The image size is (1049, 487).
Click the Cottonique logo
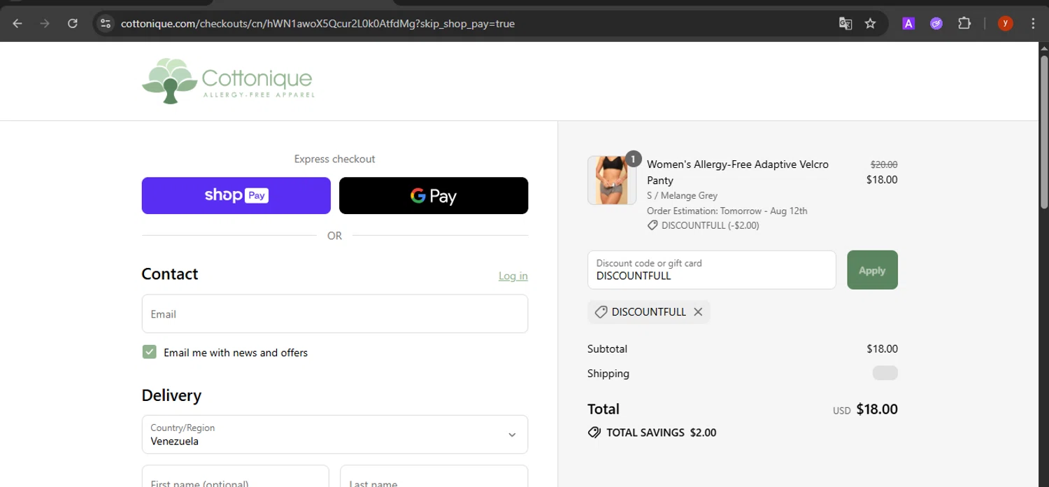click(228, 81)
